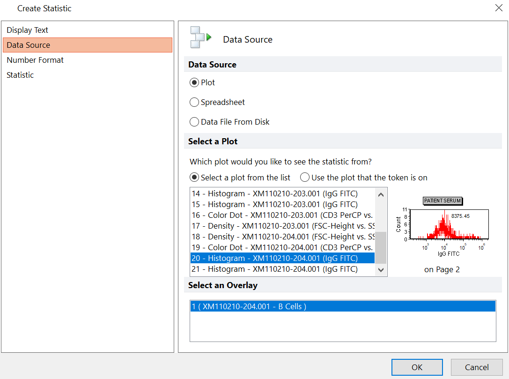
Task: Open the Data Source category
Action: (x=87, y=45)
